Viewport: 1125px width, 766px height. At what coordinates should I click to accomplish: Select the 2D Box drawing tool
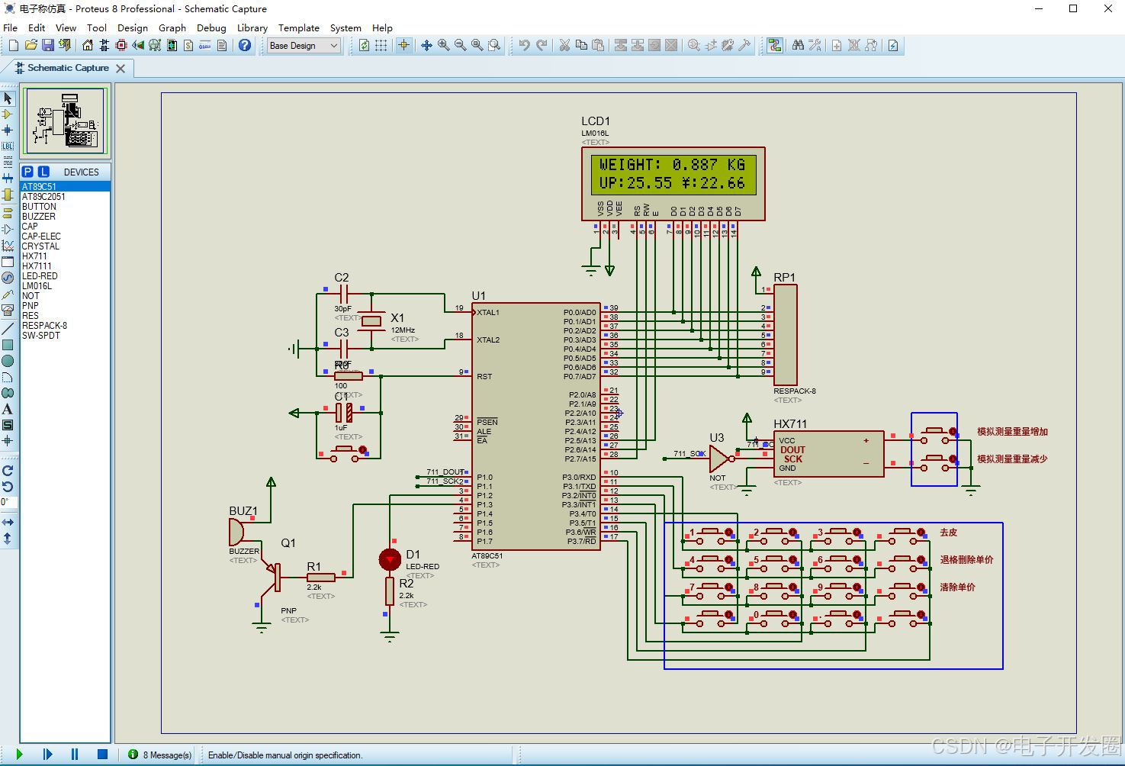click(8, 345)
